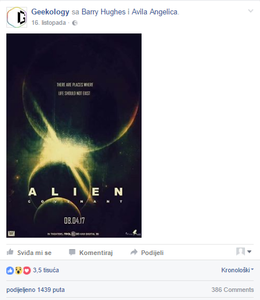Click the red Love heart reaction
The height and width of the screenshot is (300, 260).
[x=27, y=271]
